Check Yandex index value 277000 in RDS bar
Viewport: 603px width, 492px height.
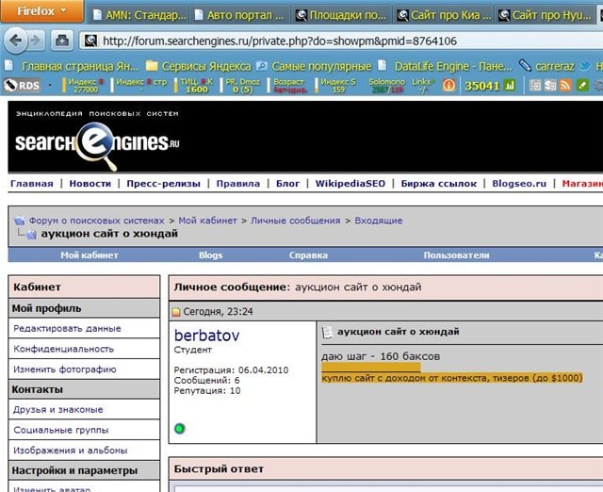pos(86,90)
